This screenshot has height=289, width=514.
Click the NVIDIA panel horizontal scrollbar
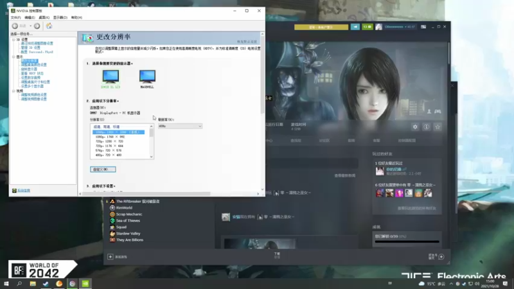pyautogui.click(x=146, y=194)
